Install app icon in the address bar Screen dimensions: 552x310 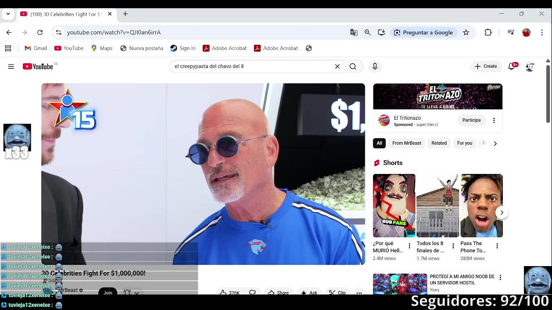381,32
